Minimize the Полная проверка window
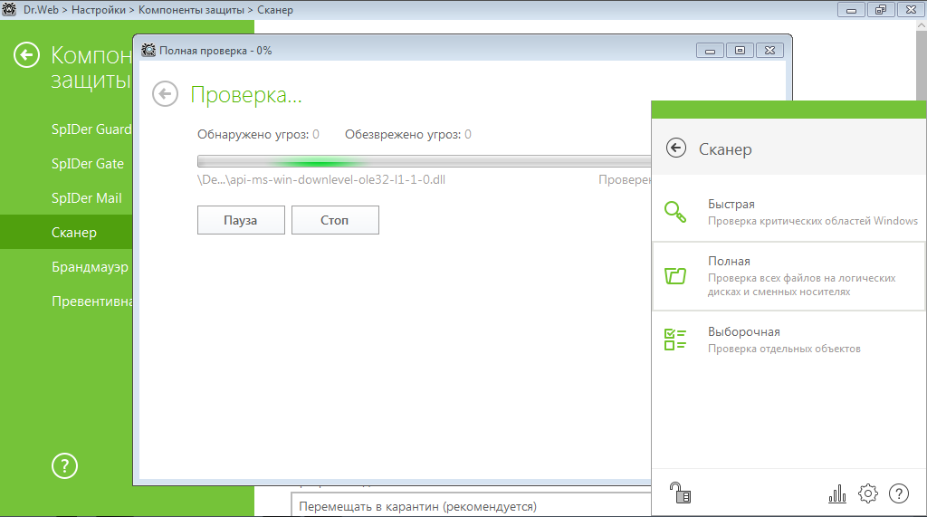This screenshot has height=517, width=927. tap(710, 51)
